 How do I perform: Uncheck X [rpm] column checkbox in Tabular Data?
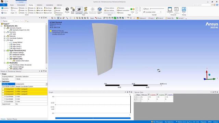click(149, 95)
